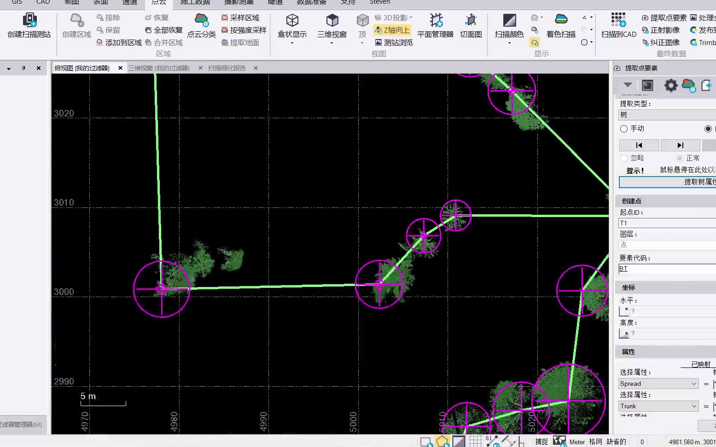The width and height of the screenshot is (716, 447).
Task: Expand the 扫描颜色 scan color dropdown
Action: click(509, 43)
